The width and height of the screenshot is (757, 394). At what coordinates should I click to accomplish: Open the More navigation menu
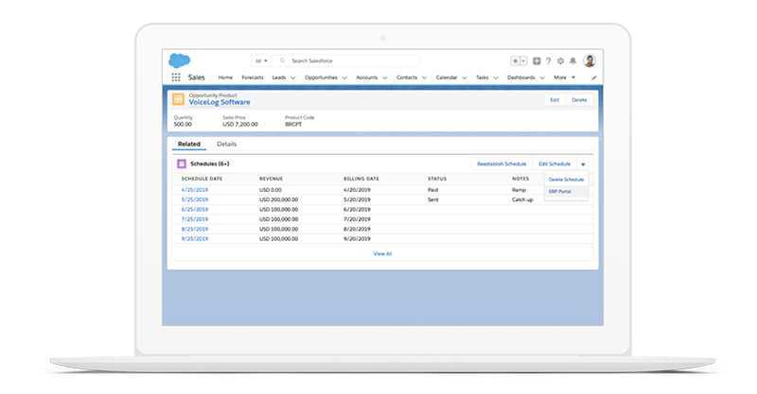[x=564, y=77]
